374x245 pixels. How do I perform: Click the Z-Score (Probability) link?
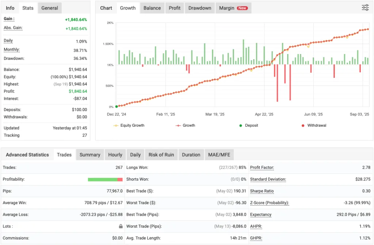pos(269,203)
